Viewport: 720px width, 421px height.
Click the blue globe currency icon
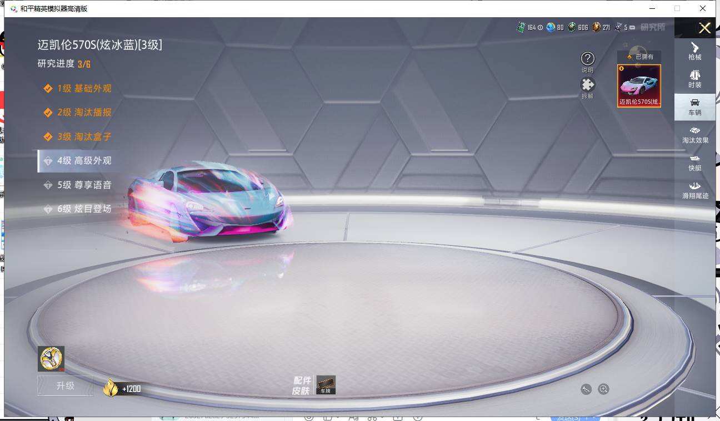tap(551, 27)
